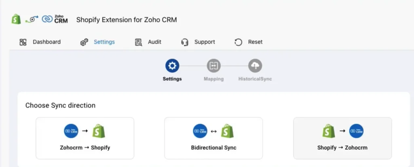
Task: Click Shopify bag in Zohocrm → Shopify card
Action: point(99,131)
